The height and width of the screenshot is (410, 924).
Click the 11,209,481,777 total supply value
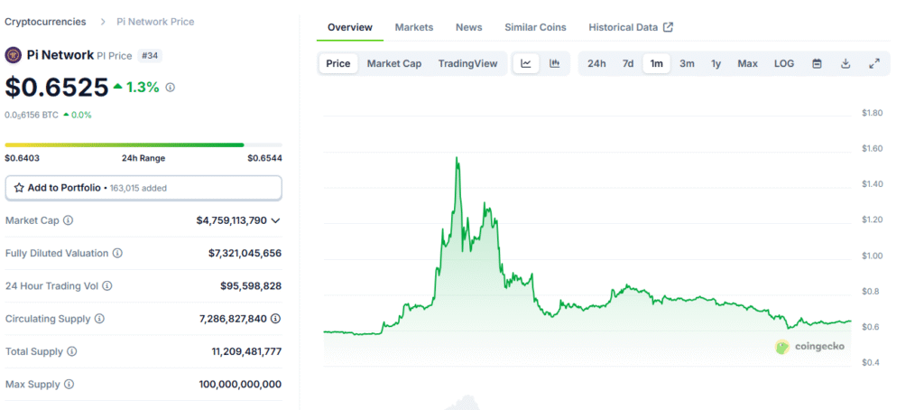click(246, 351)
